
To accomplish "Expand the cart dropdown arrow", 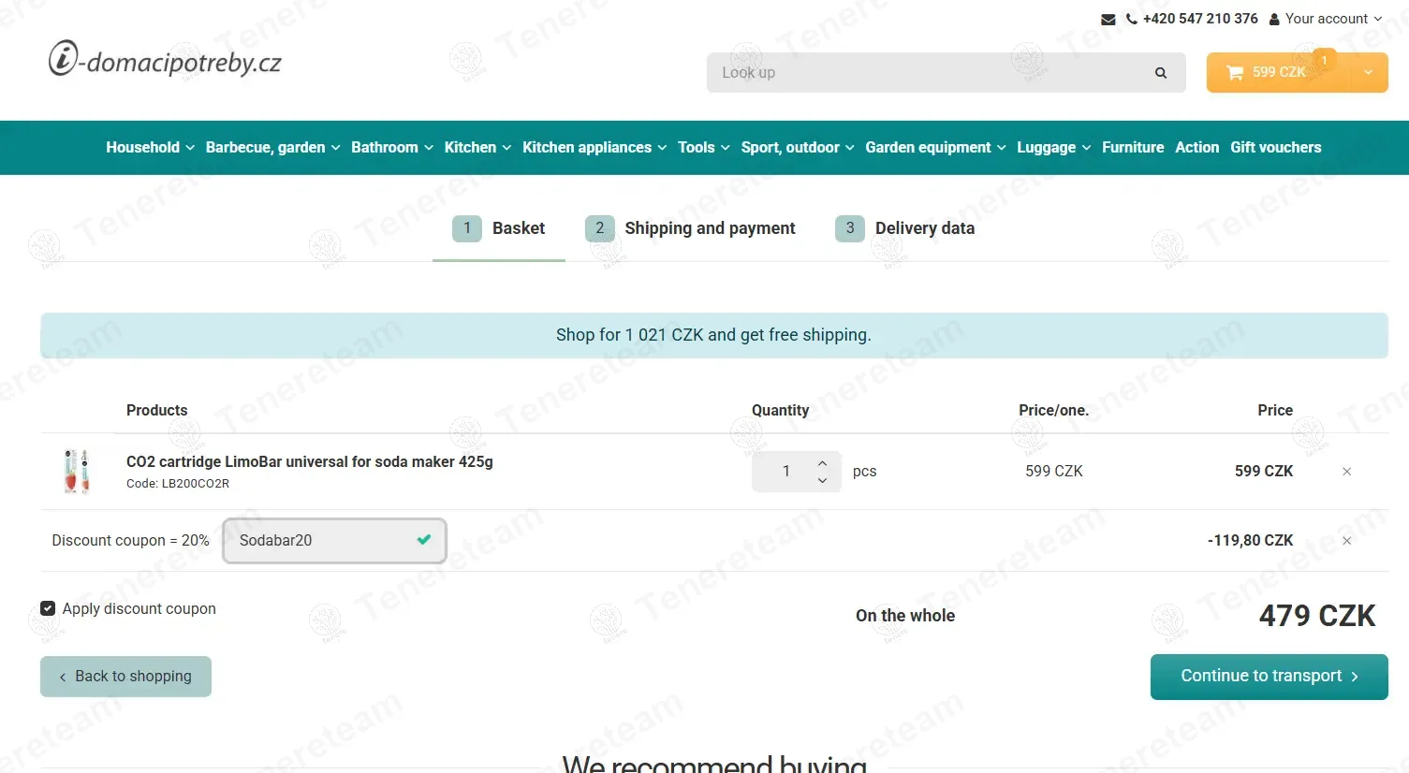I will (x=1369, y=72).
